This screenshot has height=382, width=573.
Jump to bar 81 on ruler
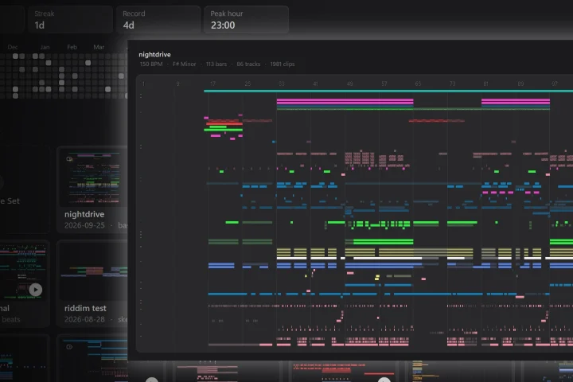pyautogui.click(x=486, y=84)
